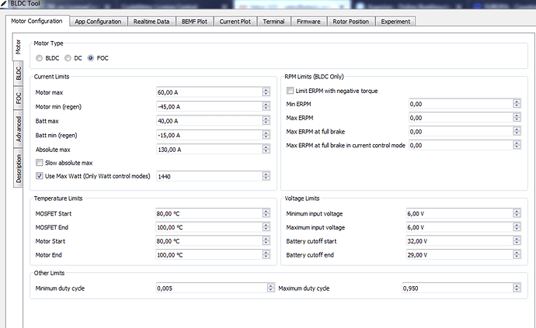Select the FOC vertical side tab
The width and height of the screenshot is (536, 328).
[x=19, y=98]
